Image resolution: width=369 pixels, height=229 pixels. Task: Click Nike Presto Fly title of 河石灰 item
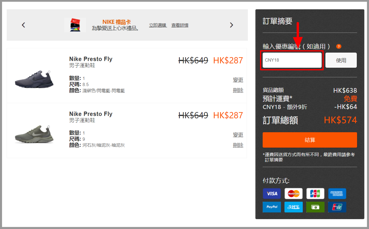point(91,114)
